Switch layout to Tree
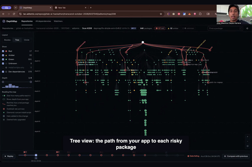 (17, 40)
